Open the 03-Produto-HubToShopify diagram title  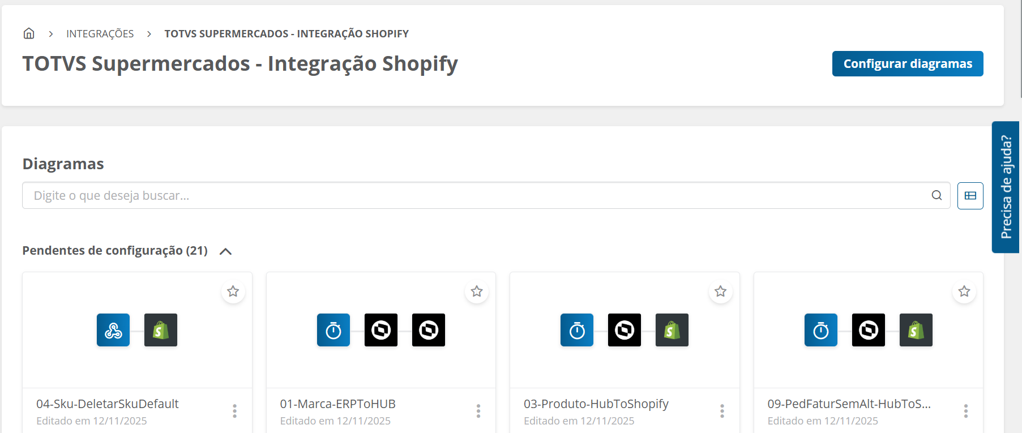(596, 404)
